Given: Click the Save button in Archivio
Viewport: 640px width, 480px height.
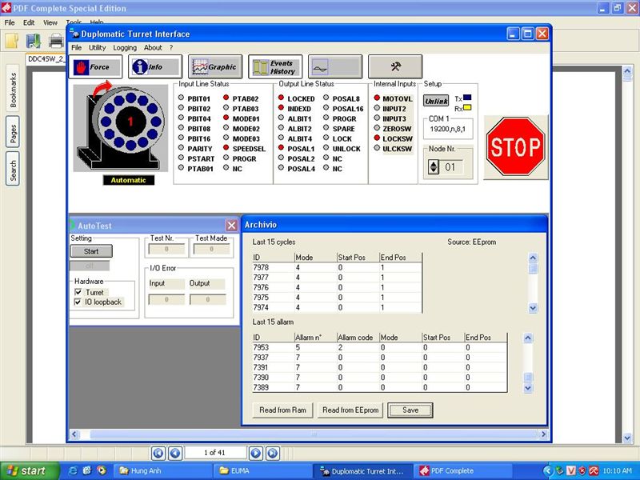Looking at the screenshot, I should click(x=410, y=410).
